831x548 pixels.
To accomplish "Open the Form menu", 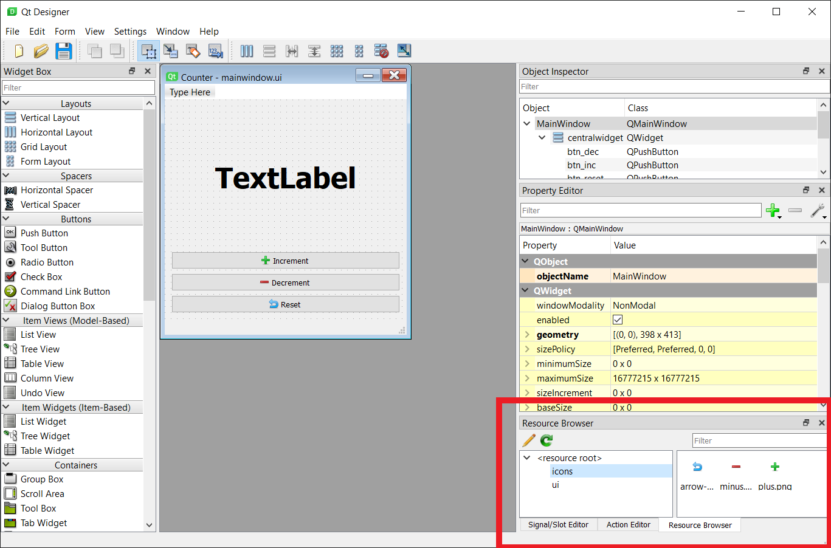I will [65, 32].
